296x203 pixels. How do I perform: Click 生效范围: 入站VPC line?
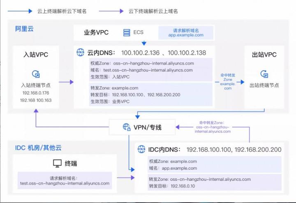tap(110, 77)
